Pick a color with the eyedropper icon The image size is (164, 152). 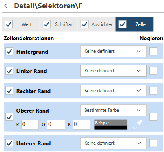137,124
